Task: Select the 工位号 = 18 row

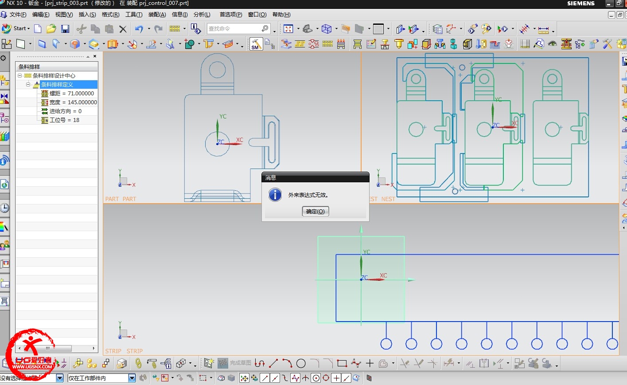Action: (60, 120)
